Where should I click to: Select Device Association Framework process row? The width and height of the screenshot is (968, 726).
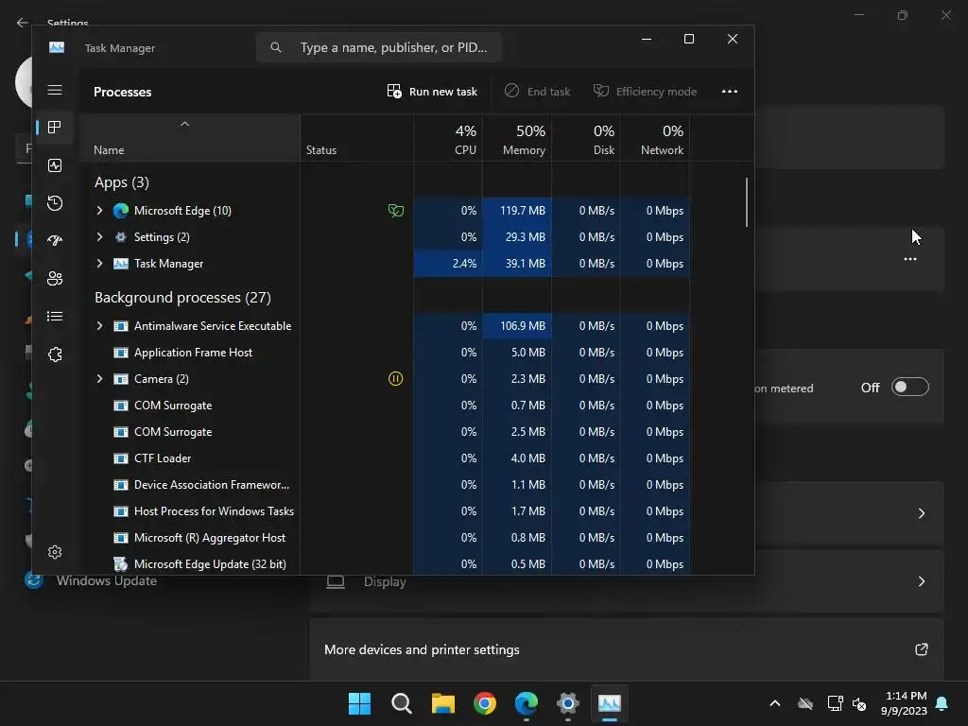pyautogui.click(x=384, y=485)
